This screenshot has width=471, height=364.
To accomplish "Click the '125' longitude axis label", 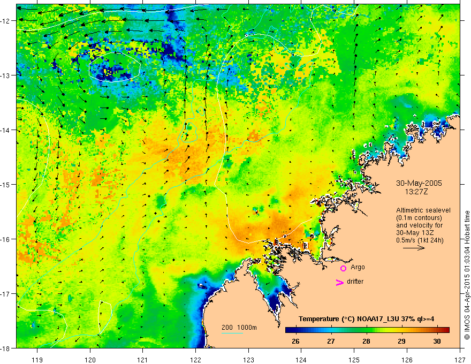I will point(354,360).
